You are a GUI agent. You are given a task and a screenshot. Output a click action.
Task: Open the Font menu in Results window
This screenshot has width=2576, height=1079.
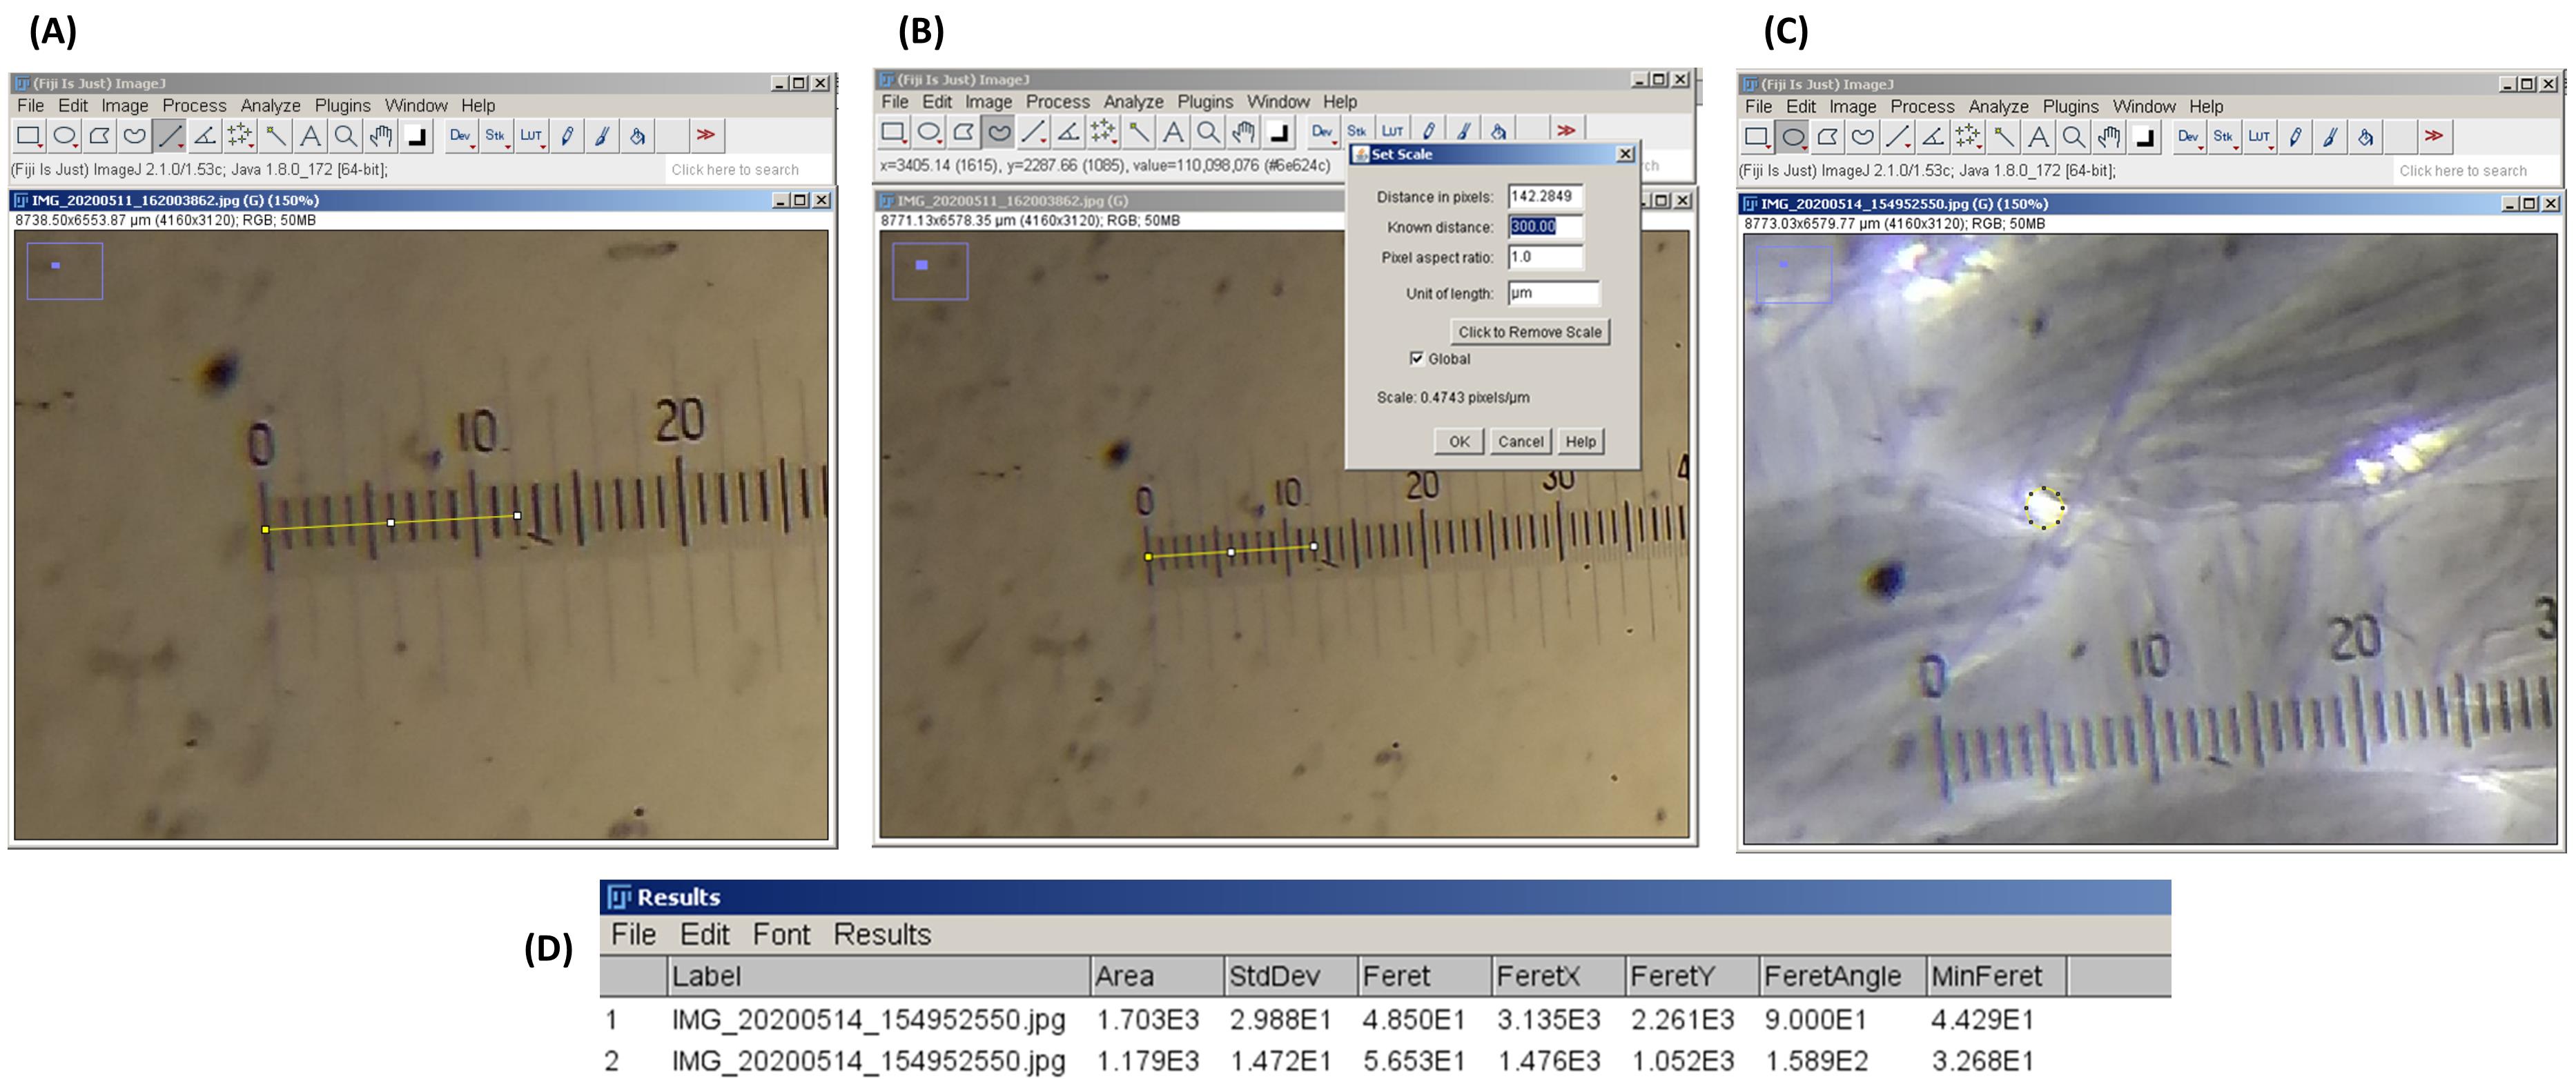coord(781,934)
